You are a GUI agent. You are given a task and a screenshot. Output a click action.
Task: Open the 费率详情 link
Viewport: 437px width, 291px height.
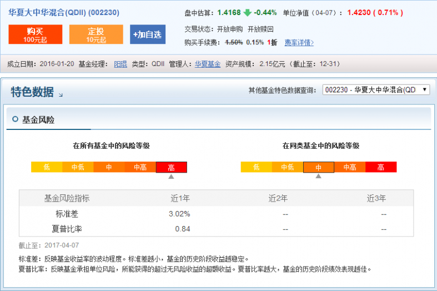tap(299, 43)
